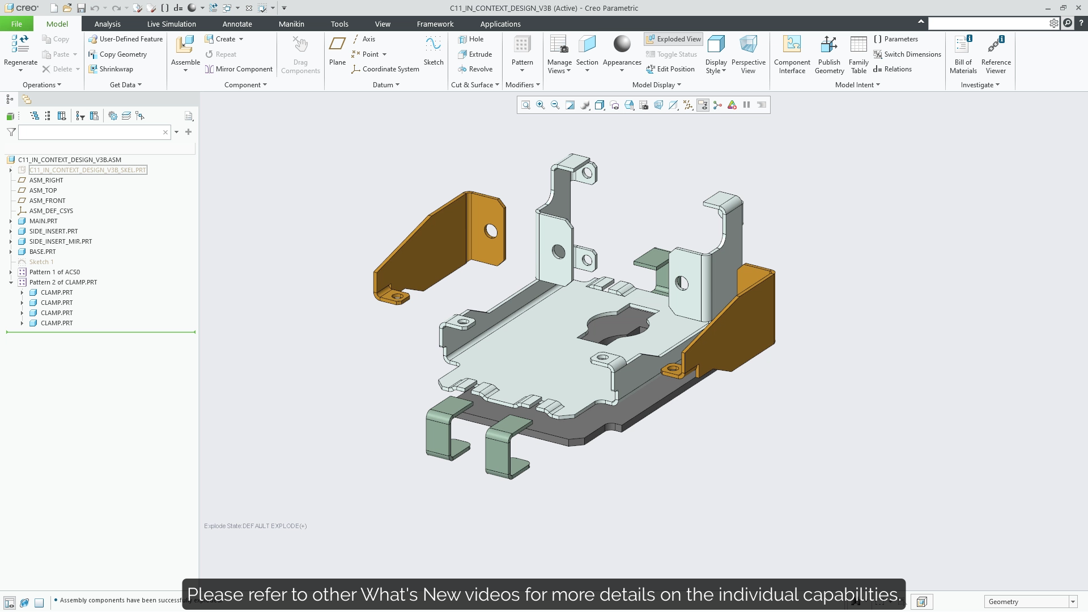The image size is (1088, 612).
Task: Expand MAIN.PRT in model tree
Action: [11, 221]
